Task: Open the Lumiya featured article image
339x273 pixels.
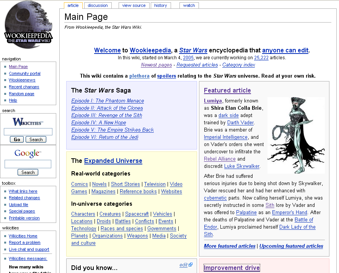Action: coord(296,135)
